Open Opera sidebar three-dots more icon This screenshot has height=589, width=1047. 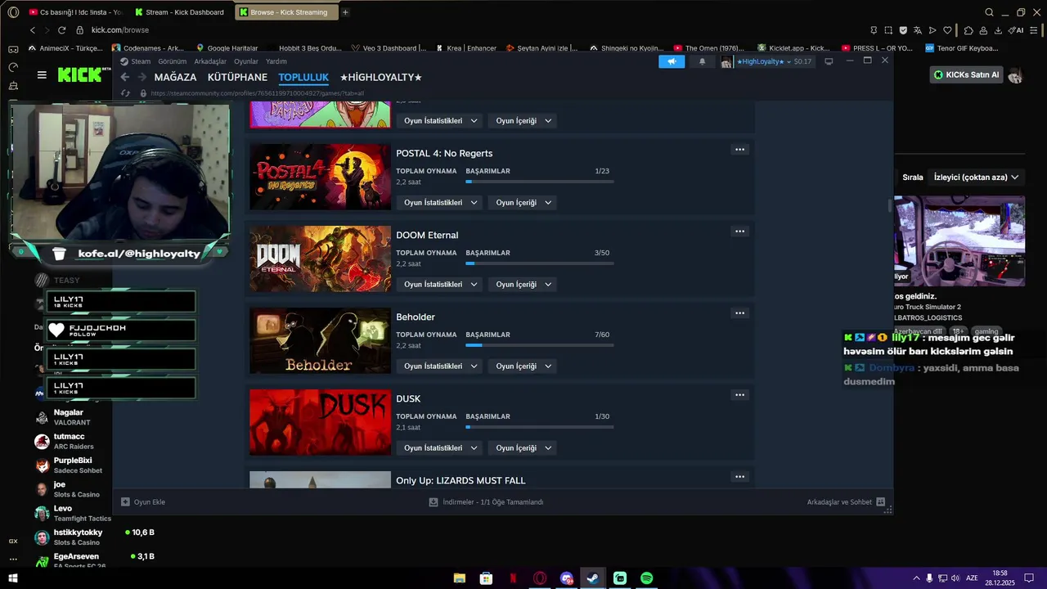click(13, 560)
